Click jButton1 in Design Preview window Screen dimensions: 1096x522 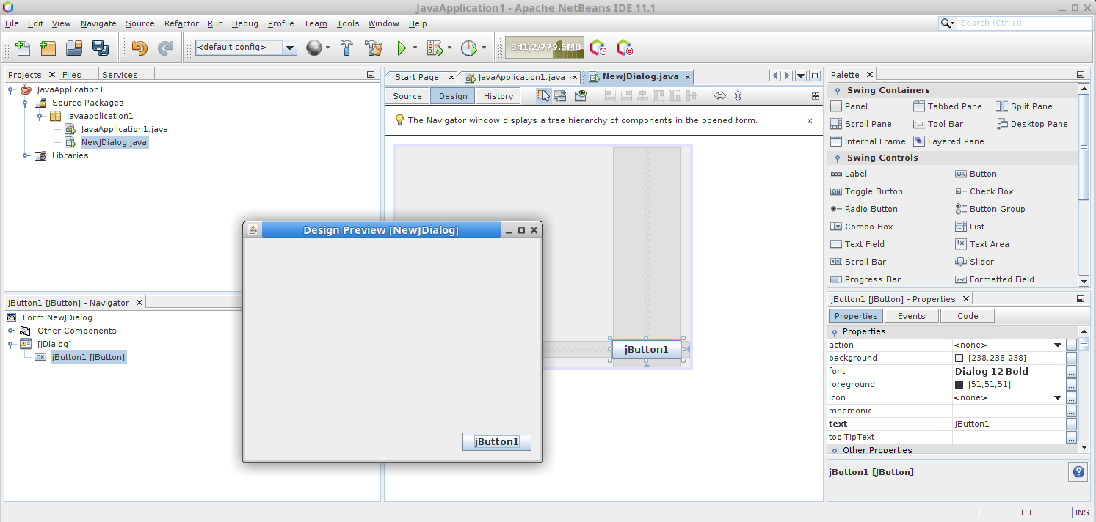(497, 442)
